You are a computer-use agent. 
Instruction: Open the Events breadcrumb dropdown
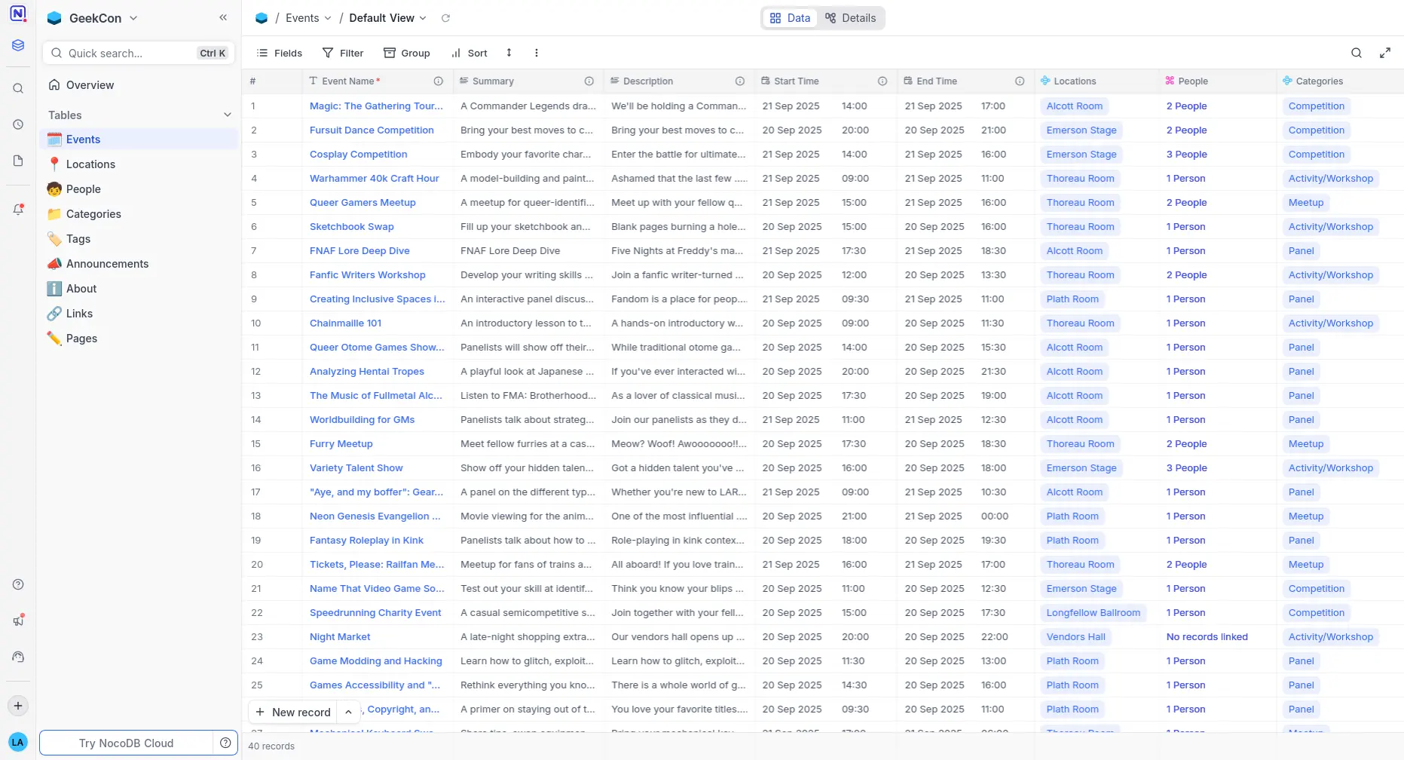308,18
